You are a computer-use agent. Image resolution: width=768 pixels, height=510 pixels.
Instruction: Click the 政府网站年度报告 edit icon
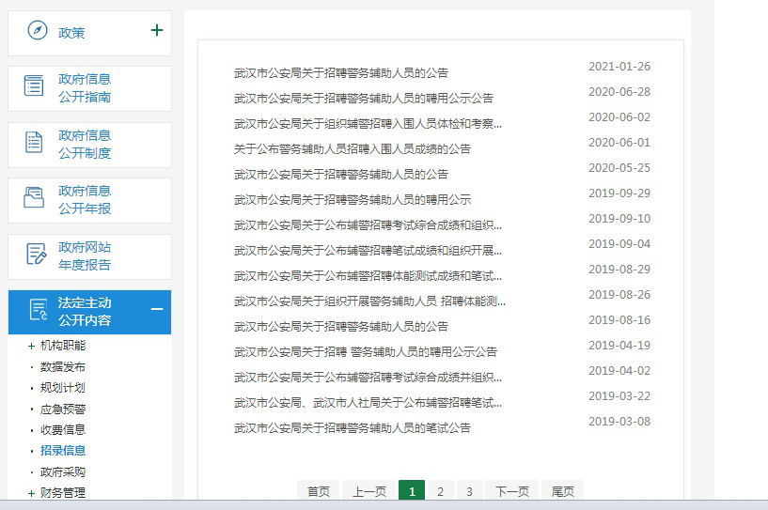click(x=36, y=254)
